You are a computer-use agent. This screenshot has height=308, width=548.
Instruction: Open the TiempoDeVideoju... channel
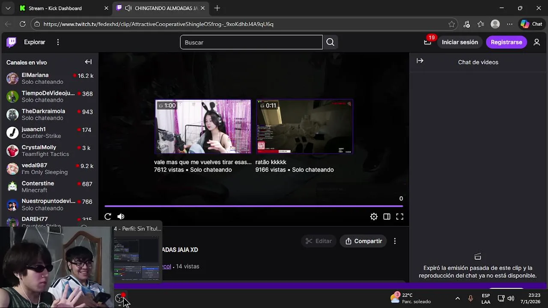(49, 96)
